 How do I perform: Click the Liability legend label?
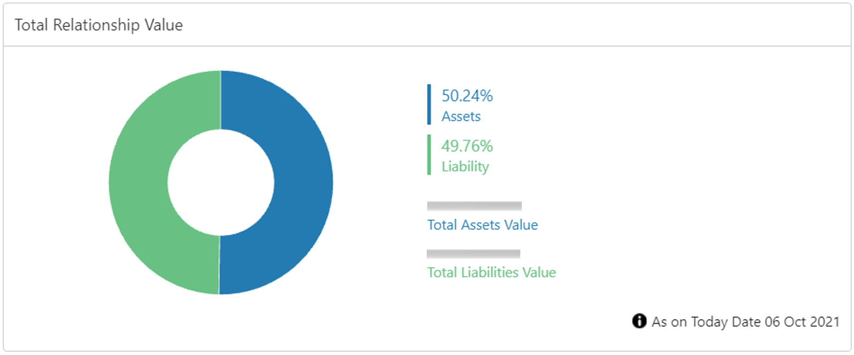click(x=465, y=167)
